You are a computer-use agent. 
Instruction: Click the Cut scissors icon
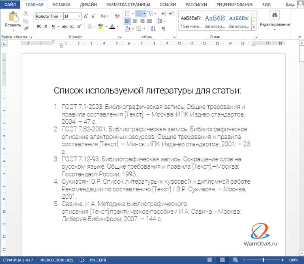[26, 13]
